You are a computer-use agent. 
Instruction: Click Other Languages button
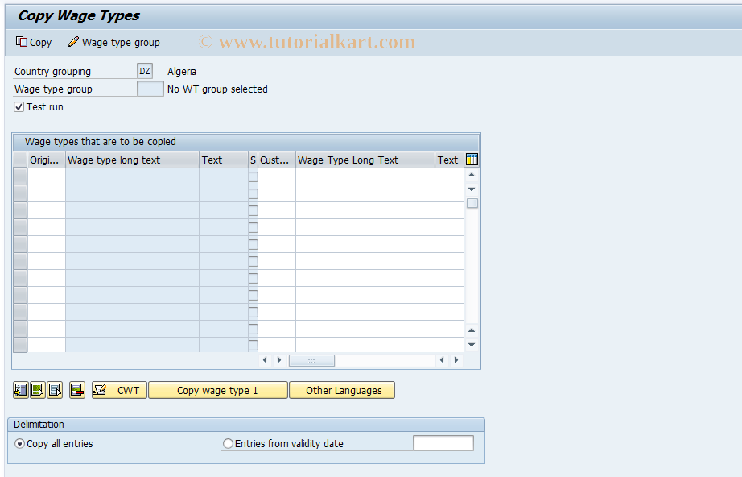coord(342,390)
